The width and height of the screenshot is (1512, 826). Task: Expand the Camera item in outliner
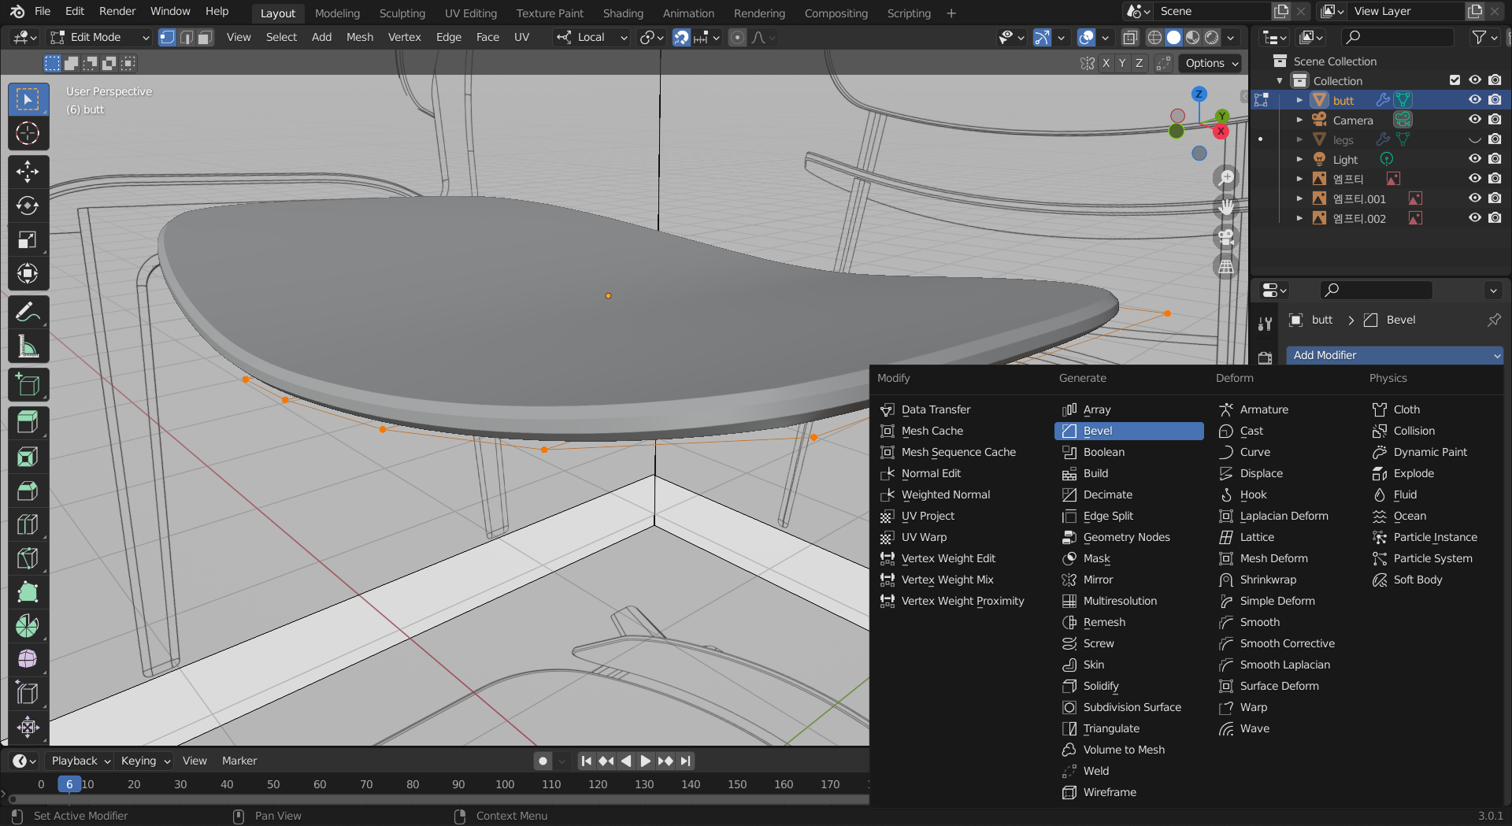coord(1299,120)
